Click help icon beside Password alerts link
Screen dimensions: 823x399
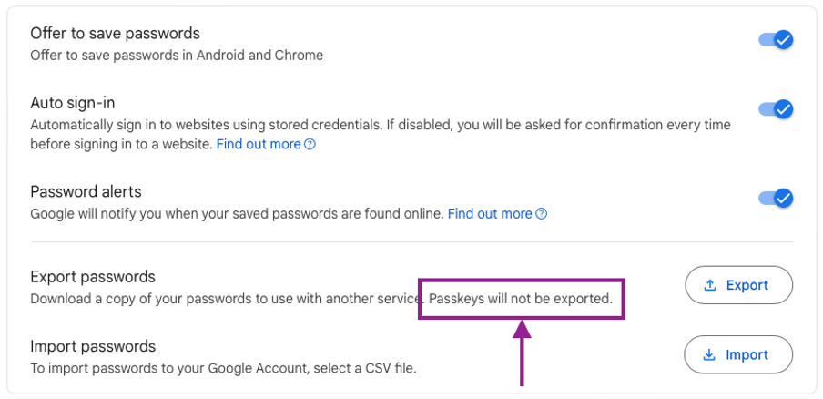[x=542, y=214]
